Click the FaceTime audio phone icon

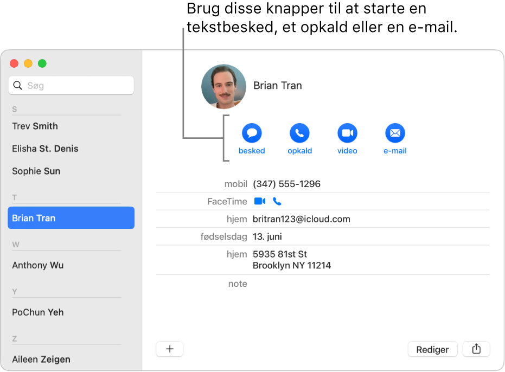(x=277, y=201)
